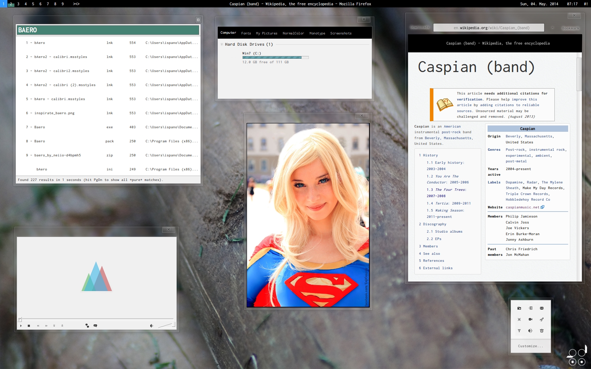The width and height of the screenshot is (591, 369).
Task: Click the double-down chevron in the player
Action: (54, 326)
